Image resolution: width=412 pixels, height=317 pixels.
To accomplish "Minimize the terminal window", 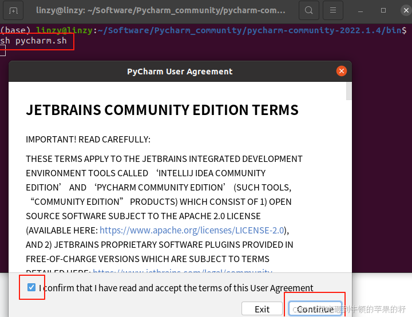I will point(360,11).
